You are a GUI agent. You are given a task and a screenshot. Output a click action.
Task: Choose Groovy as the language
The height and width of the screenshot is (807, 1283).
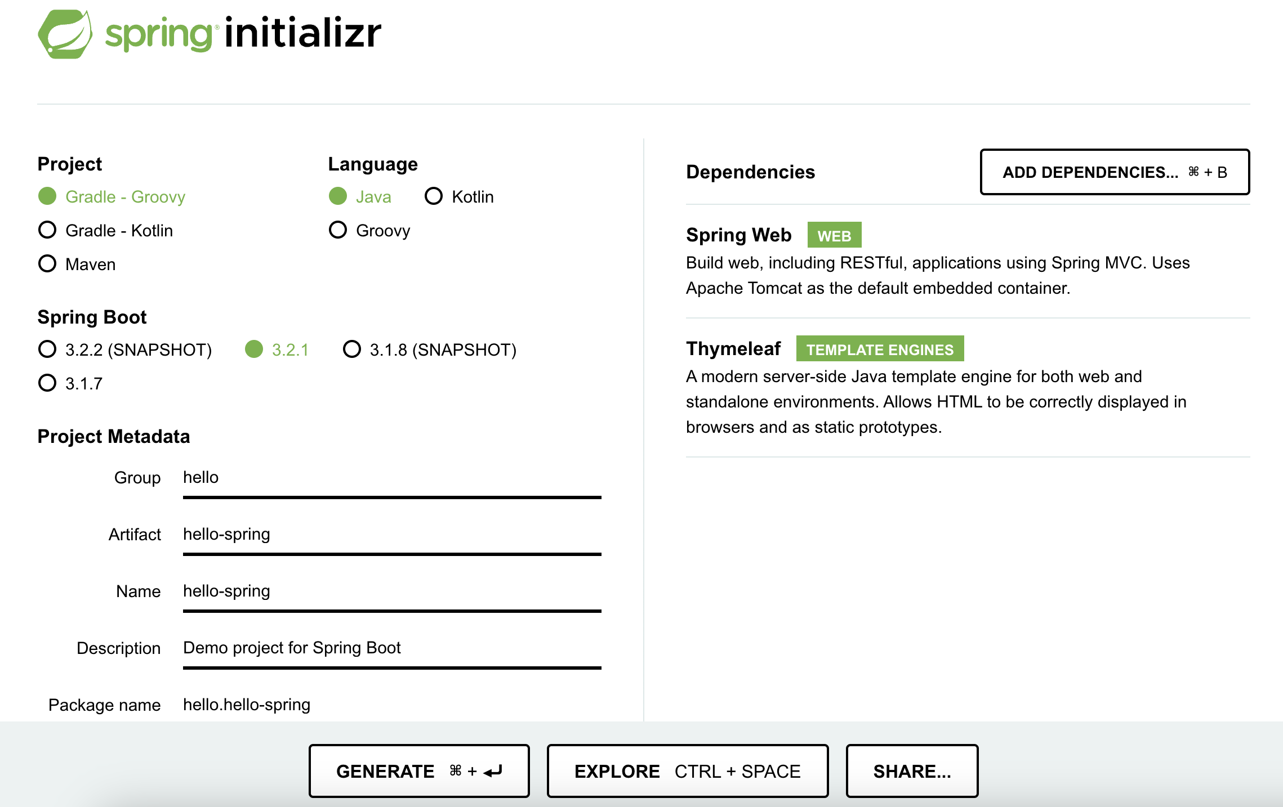369,230
